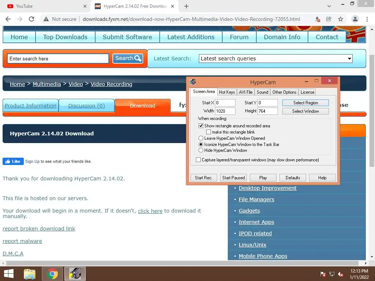Bookmark this page with the star icon

point(341,19)
